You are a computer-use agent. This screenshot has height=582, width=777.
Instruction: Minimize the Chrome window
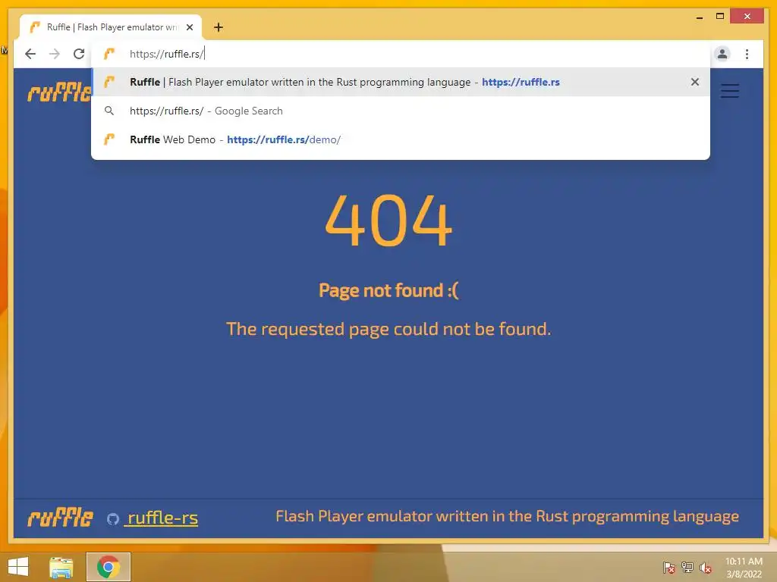(x=699, y=17)
